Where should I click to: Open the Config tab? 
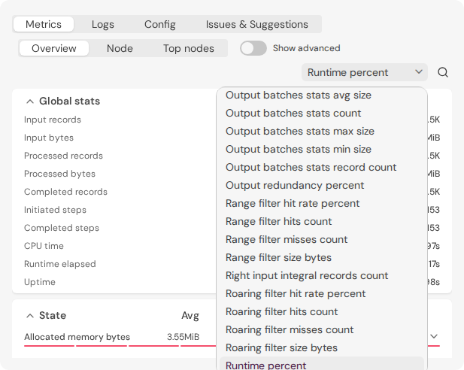[159, 24]
